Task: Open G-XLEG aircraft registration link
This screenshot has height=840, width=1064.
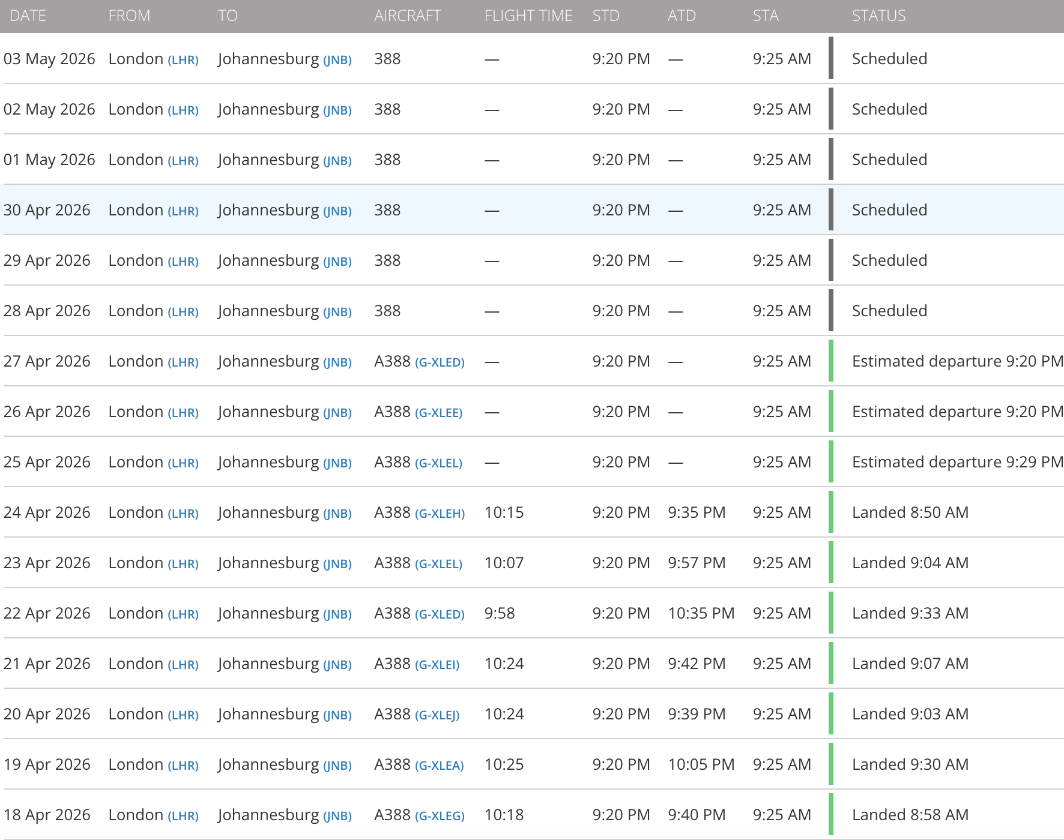Action: tap(440, 816)
